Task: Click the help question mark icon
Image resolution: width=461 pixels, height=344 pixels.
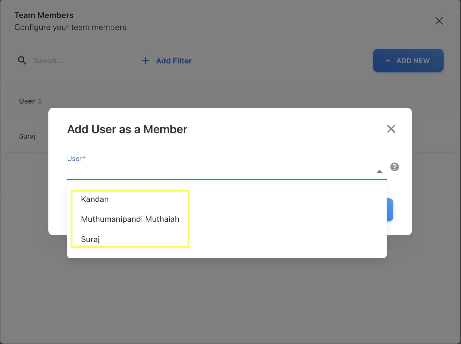Action: coord(394,167)
